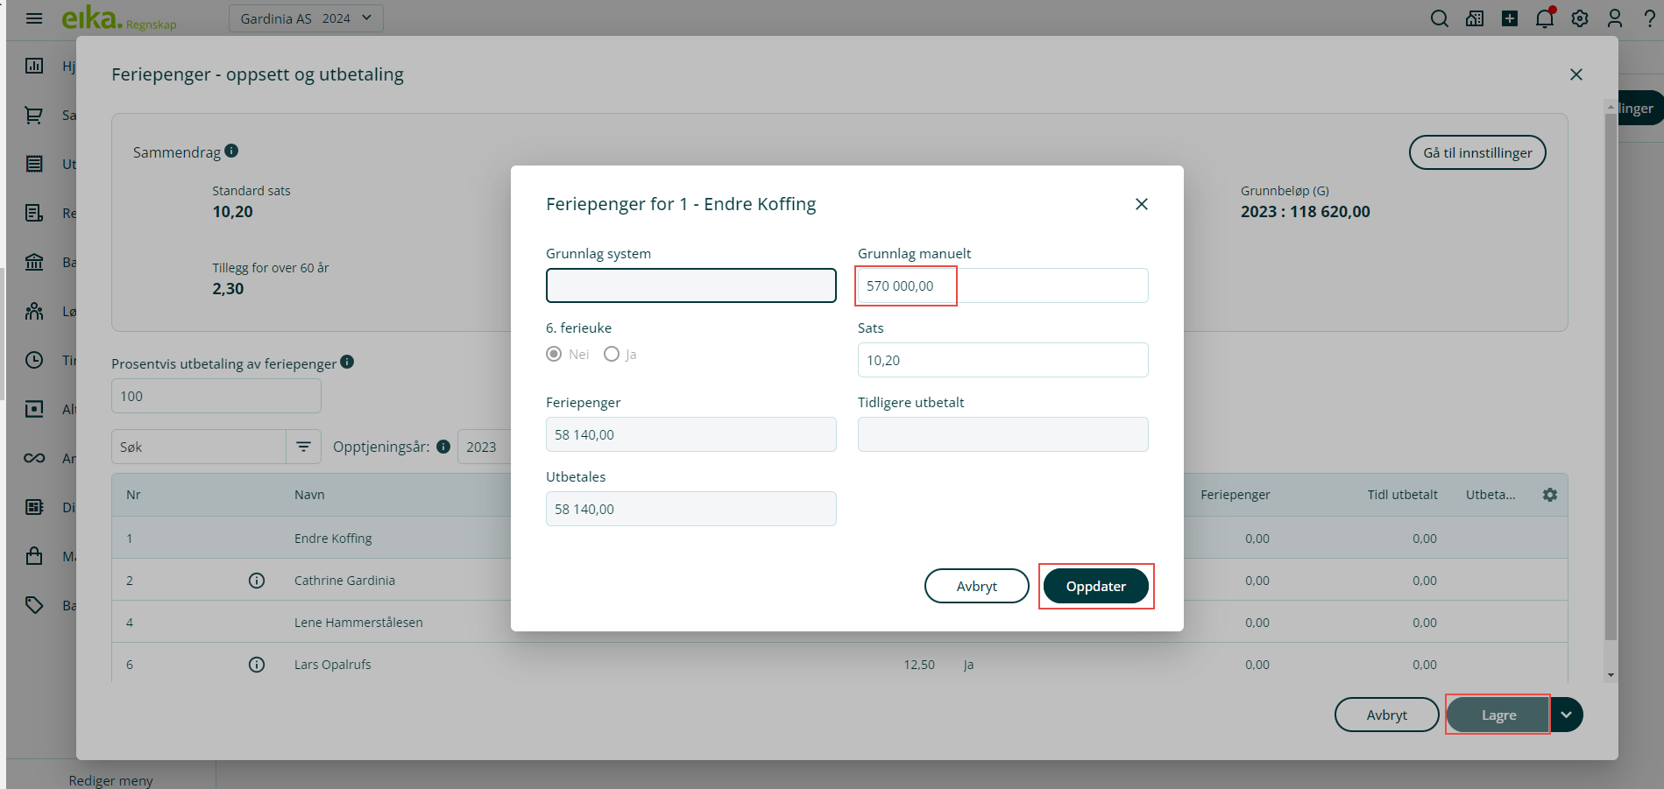
Task: Select the Nei radio button for 6. ferieuke
Action: (x=554, y=354)
